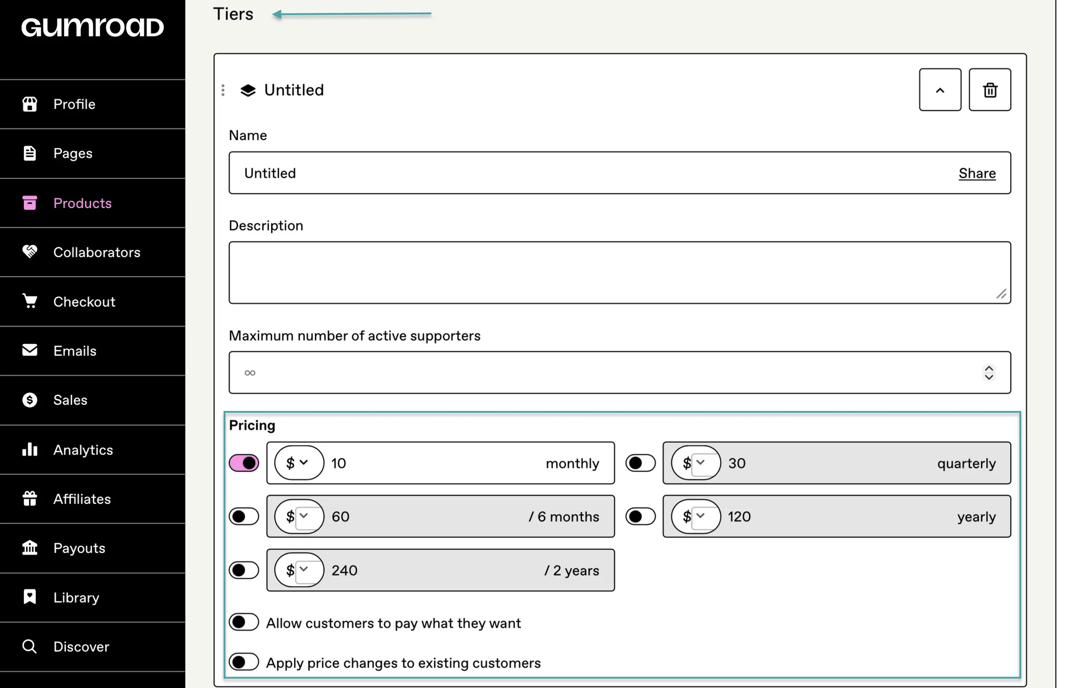Screen dimensions: 1077x688
Task: Click the Name input showing Untitled
Action: [x=620, y=173]
